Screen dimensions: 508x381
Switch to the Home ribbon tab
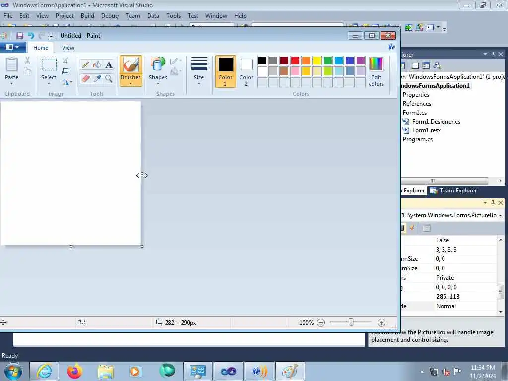tap(41, 48)
